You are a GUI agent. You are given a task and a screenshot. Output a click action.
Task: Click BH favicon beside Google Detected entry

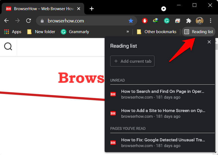click(x=113, y=143)
